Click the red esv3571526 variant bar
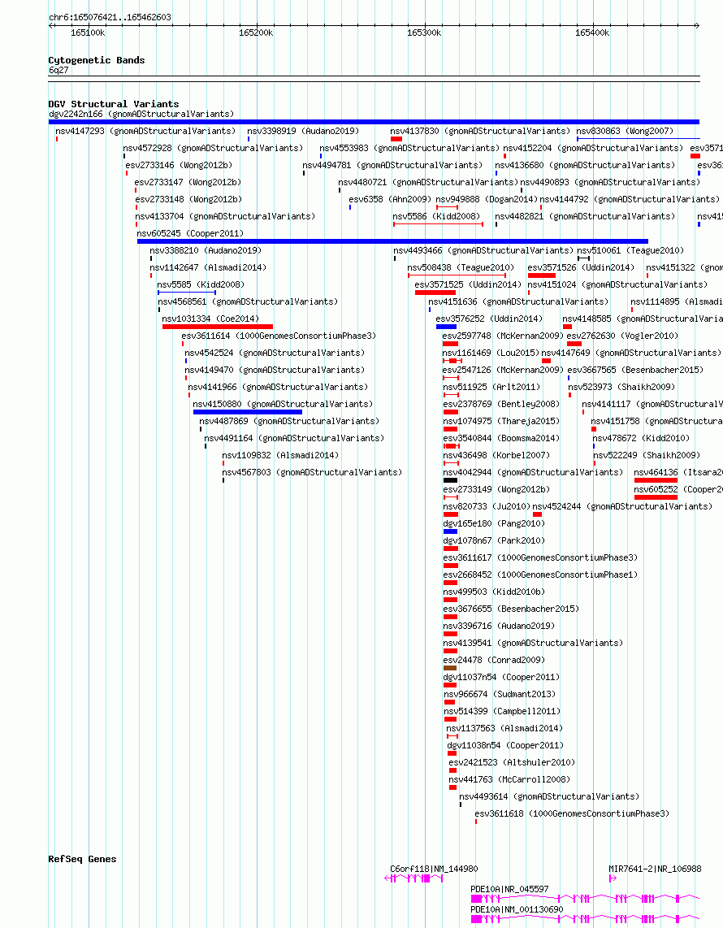This screenshot has height=928, width=723. pos(542,275)
